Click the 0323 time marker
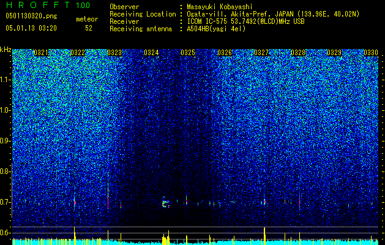This screenshot has height=245, width=385. click(114, 52)
